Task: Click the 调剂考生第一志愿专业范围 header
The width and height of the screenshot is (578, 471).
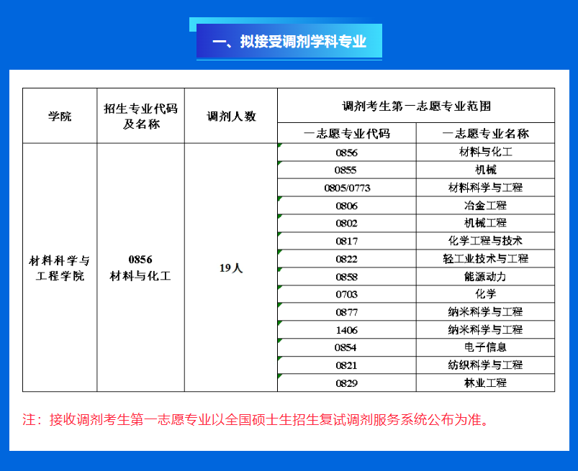Action: click(416, 106)
